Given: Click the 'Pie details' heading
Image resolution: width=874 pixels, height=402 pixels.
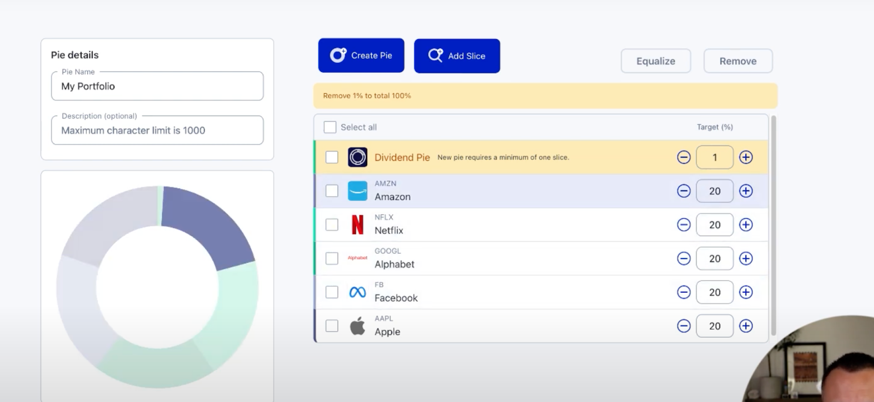Looking at the screenshot, I should pos(75,55).
